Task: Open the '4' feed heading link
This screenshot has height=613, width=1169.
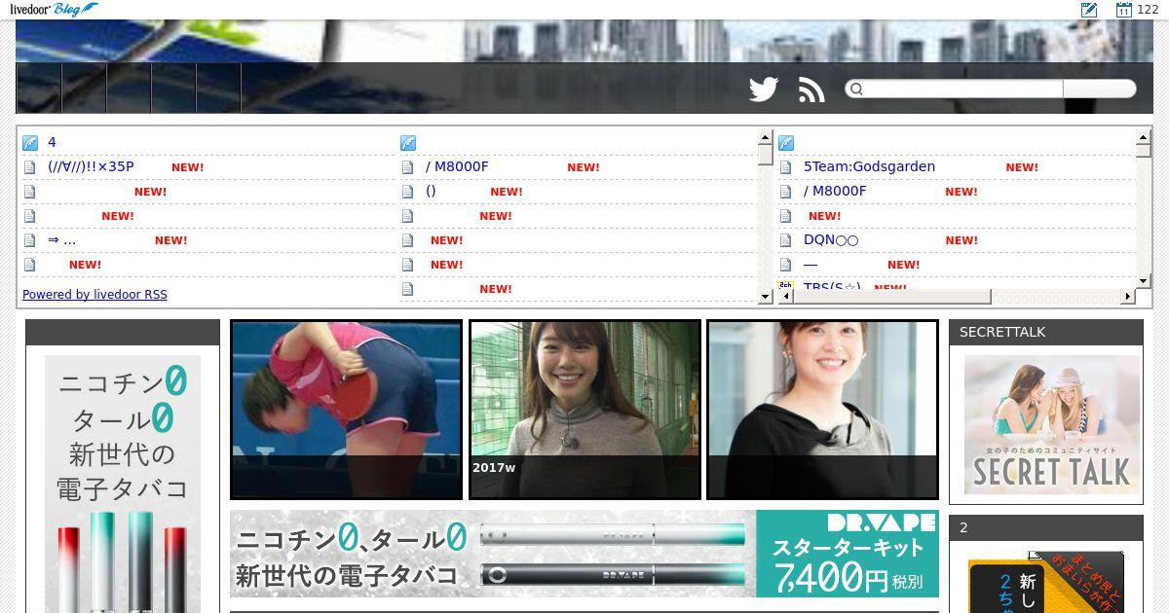Action: [52, 142]
